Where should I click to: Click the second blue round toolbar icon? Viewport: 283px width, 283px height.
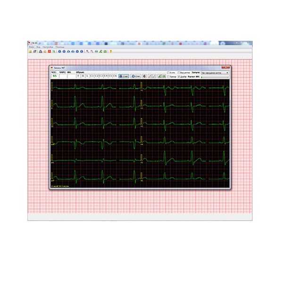[x=64, y=51]
